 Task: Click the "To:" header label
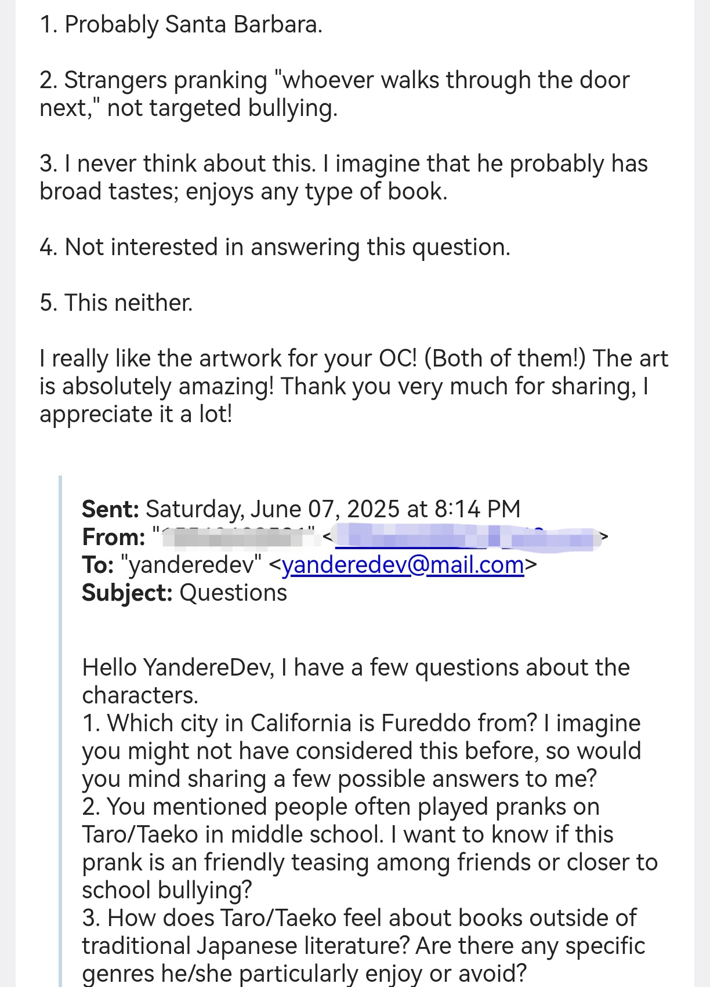pos(98,565)
